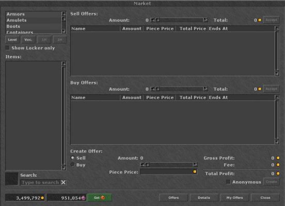Screen dimensions: 285x206
Task: Click the Sell Offers table scroll down arrow
Action: (x=277, y=73)
